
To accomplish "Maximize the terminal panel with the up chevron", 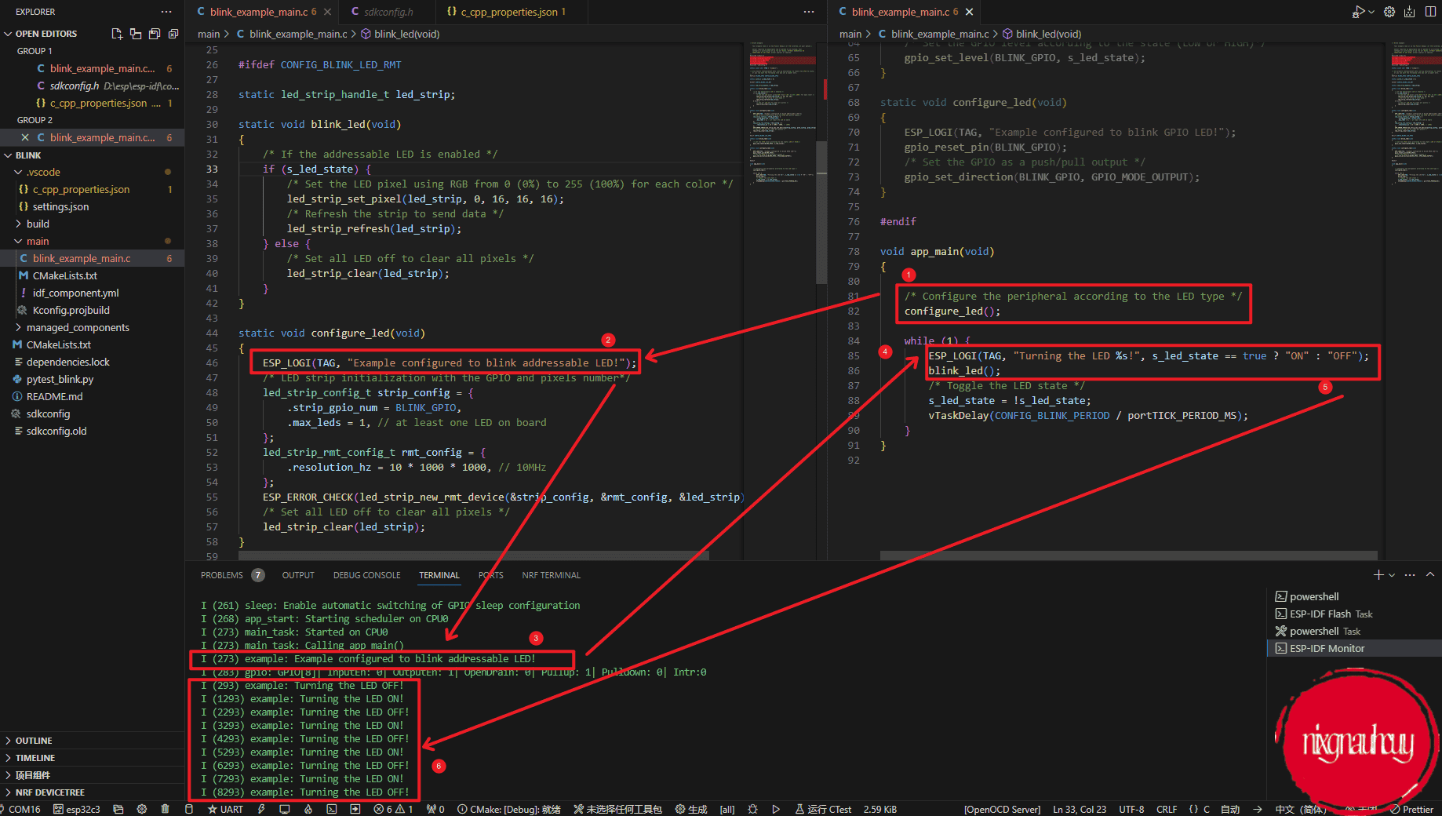I will pos(1430,575).
